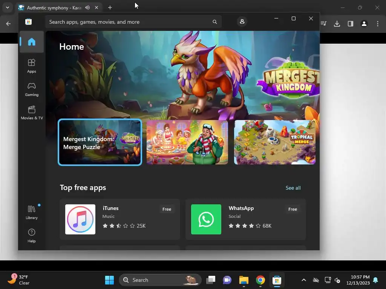Select the Tropical Merge game thumbnail
Viewport: 386px width, 289px height.
pyautogui.click(x=275, y=142)
